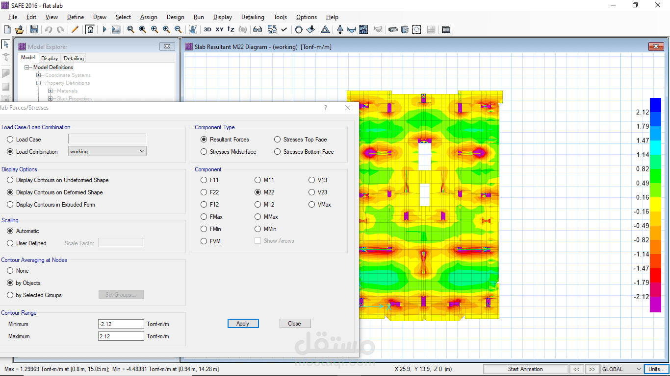Click the Undo arrow icon
670x376 pixels.
pos(48,29)
